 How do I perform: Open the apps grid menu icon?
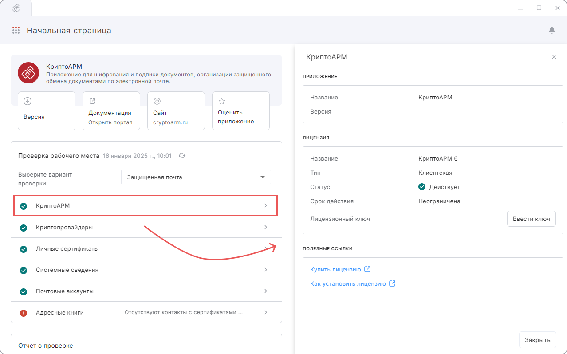[x=16, y=30]
